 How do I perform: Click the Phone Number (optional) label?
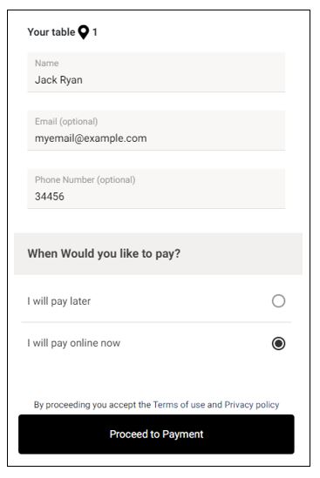tap(85, 180)
